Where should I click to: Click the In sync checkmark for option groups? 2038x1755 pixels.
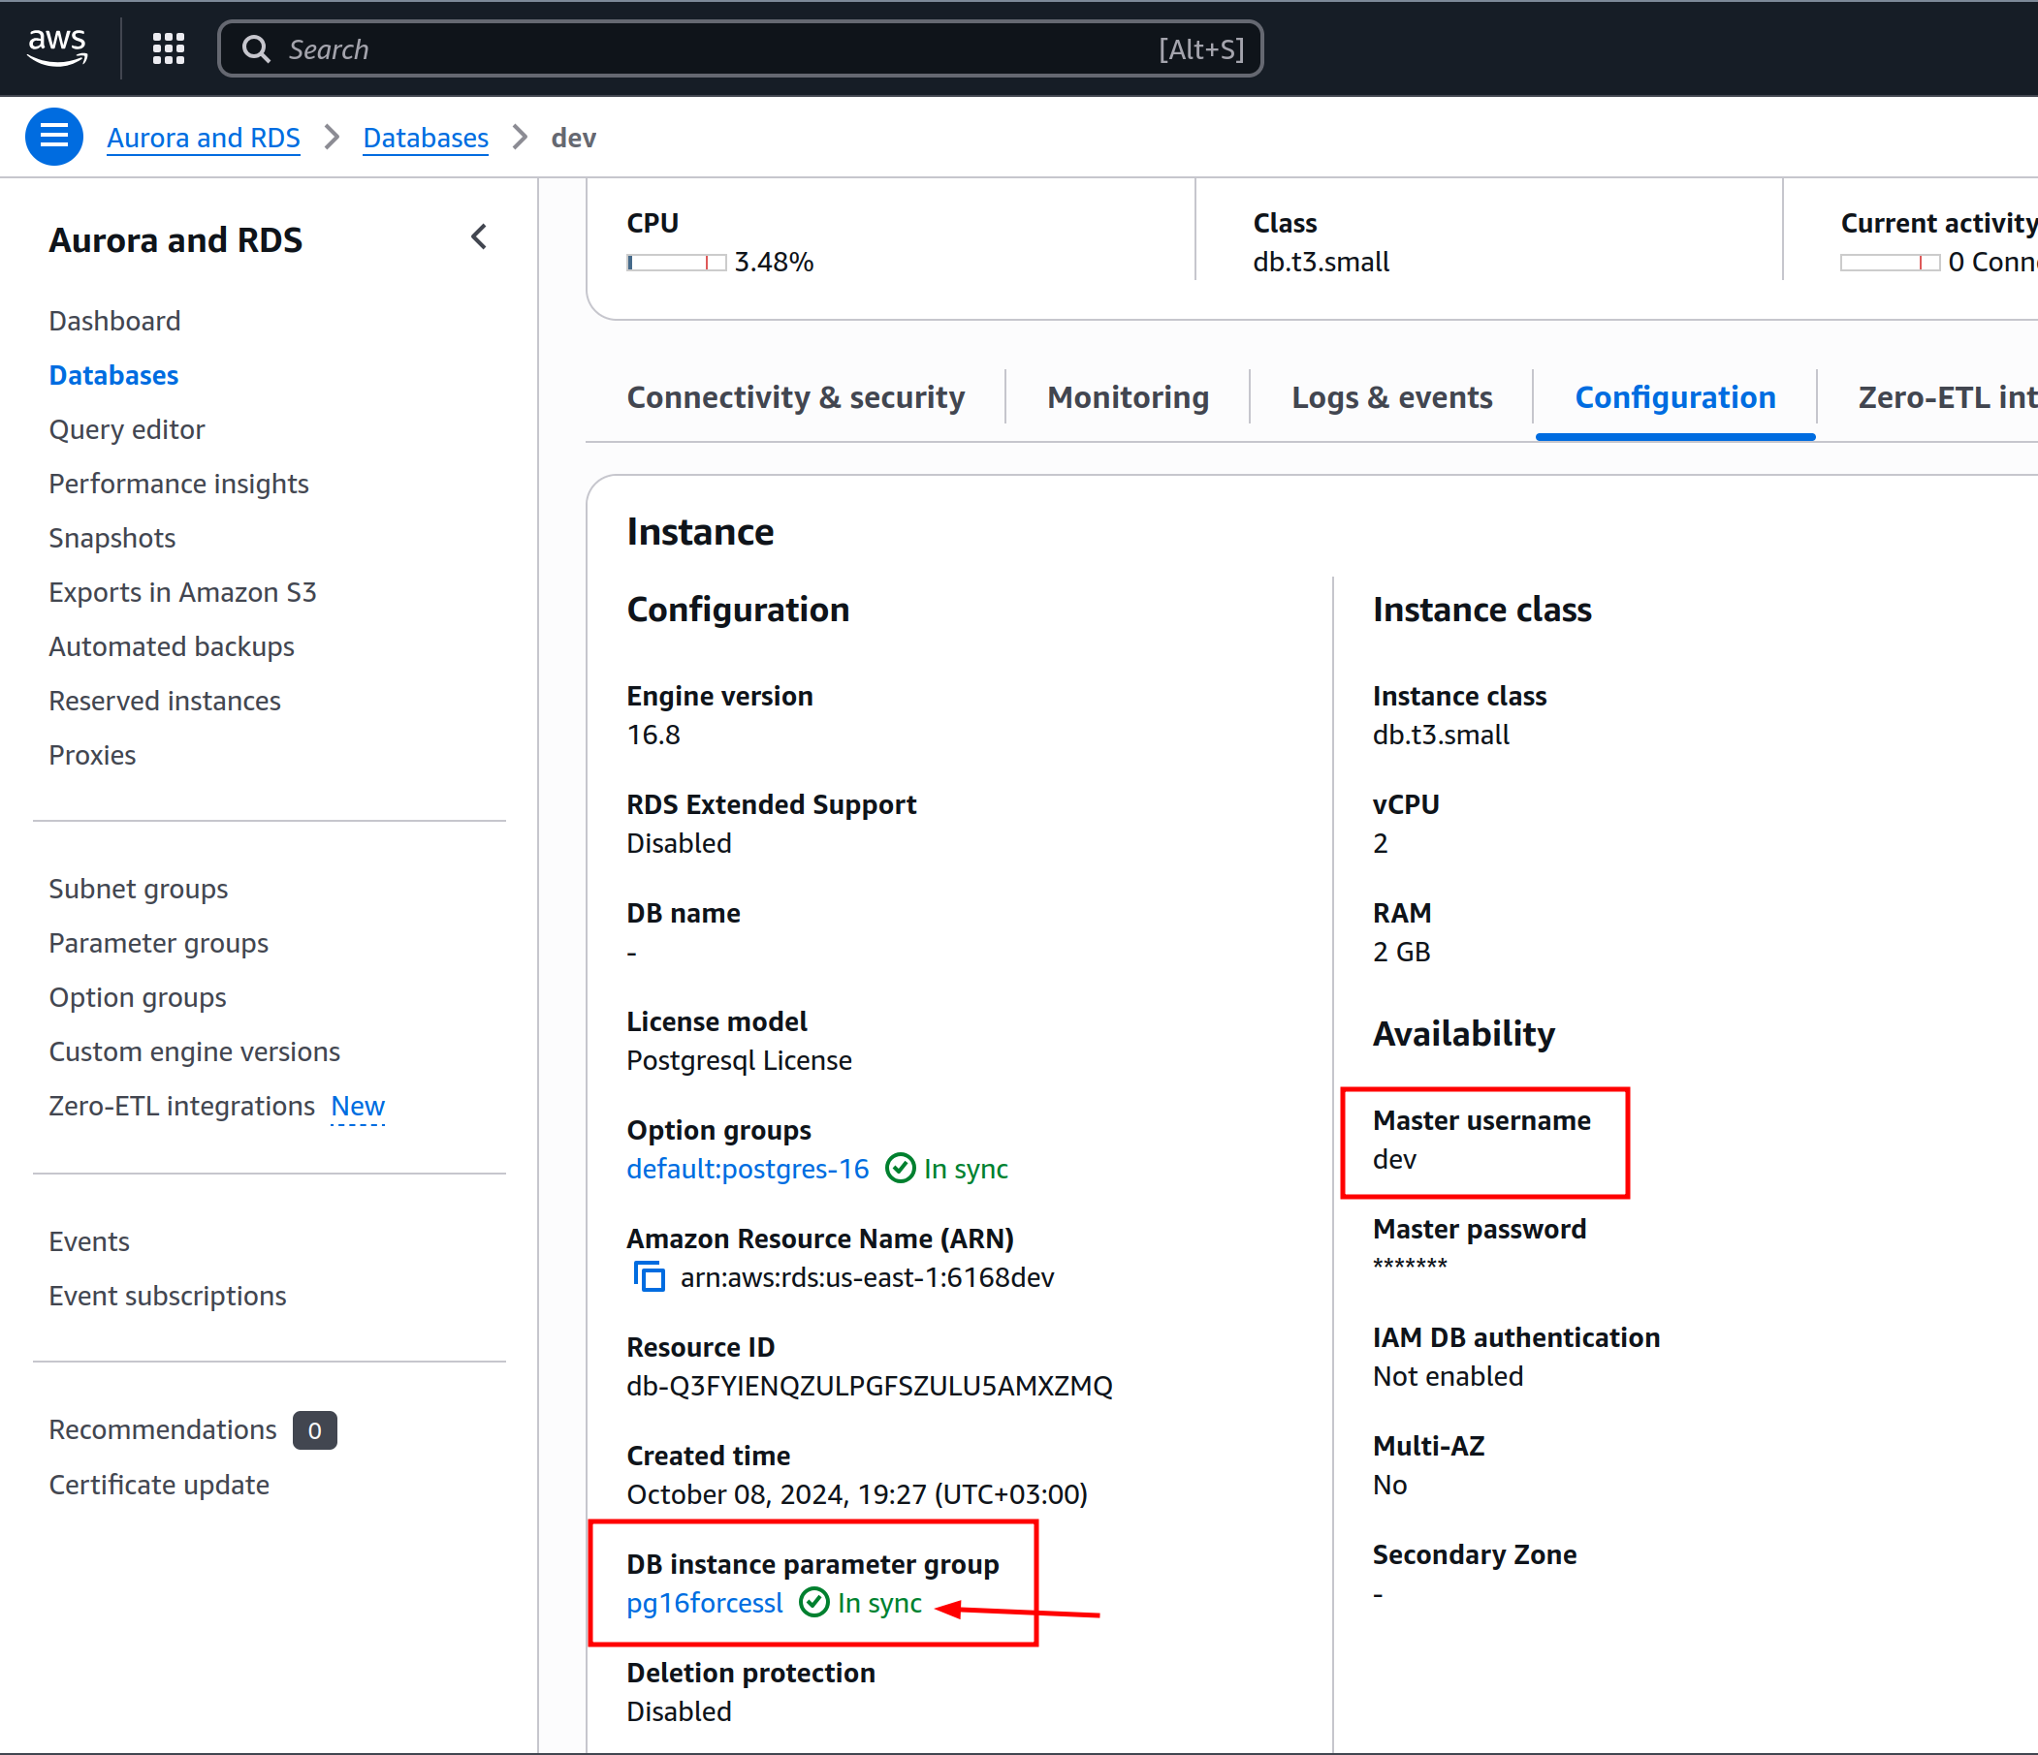[x=900, y=1168]
